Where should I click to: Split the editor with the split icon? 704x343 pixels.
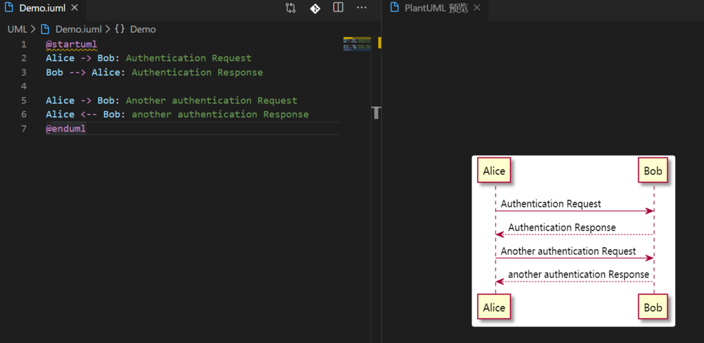(x=338, y=8)
